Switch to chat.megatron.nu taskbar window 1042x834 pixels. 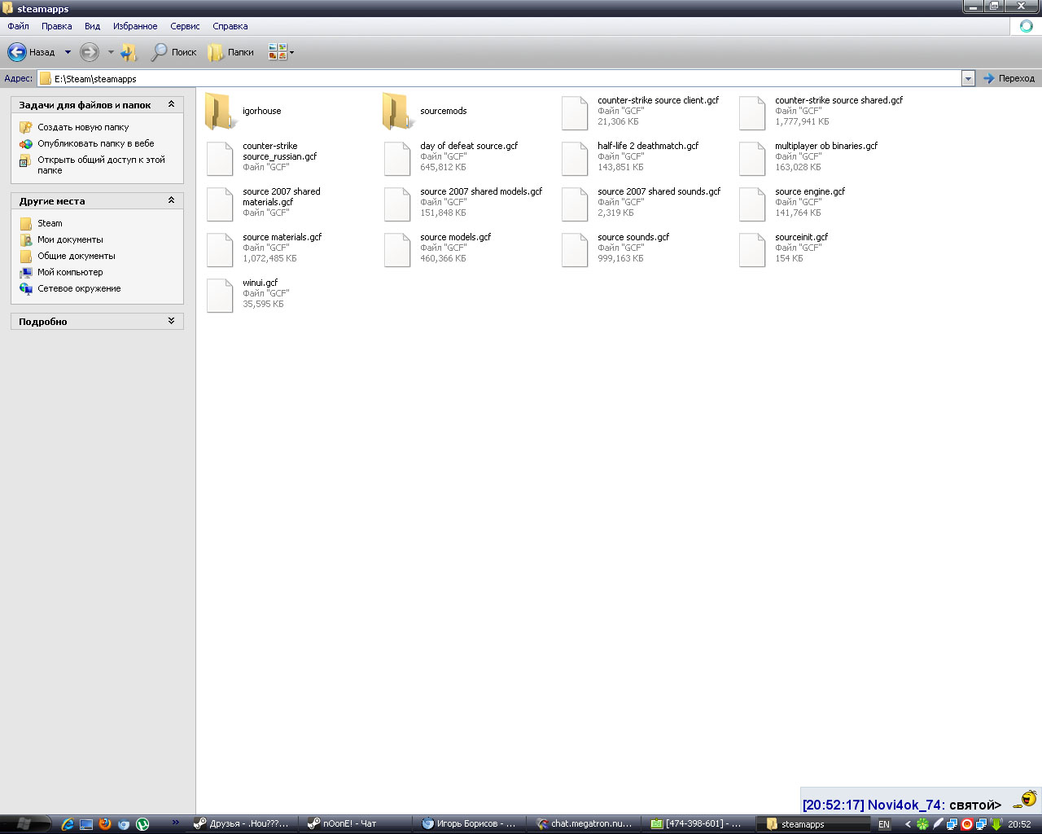point(584,824)
